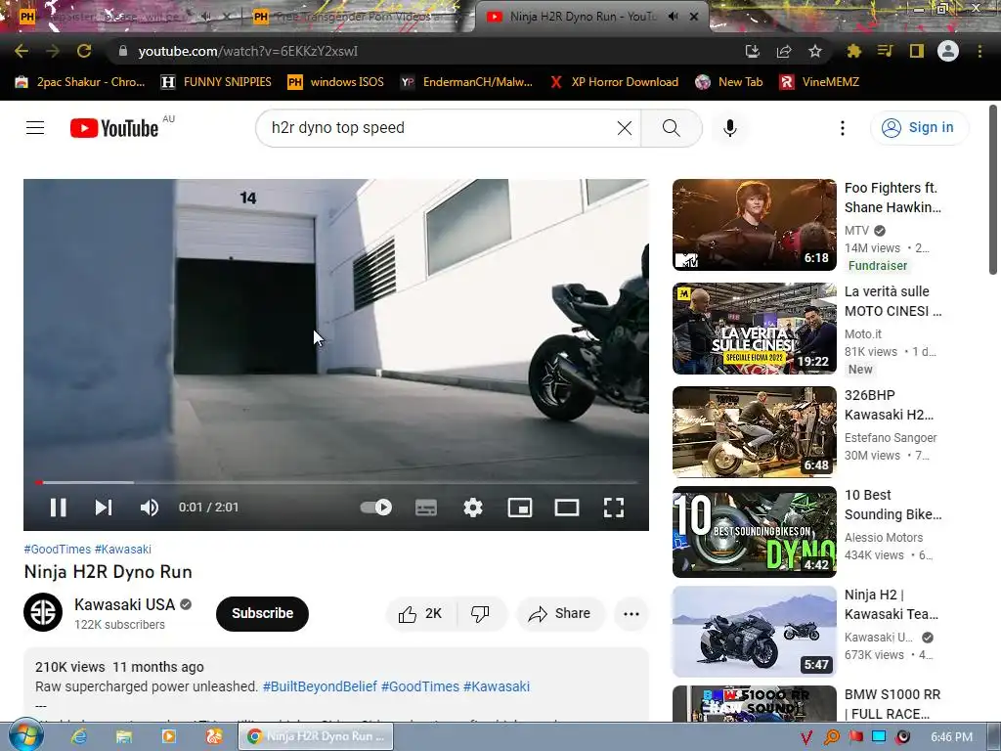
Task: Open YouTube settings three-dot menu
Action: coord(842,128)
